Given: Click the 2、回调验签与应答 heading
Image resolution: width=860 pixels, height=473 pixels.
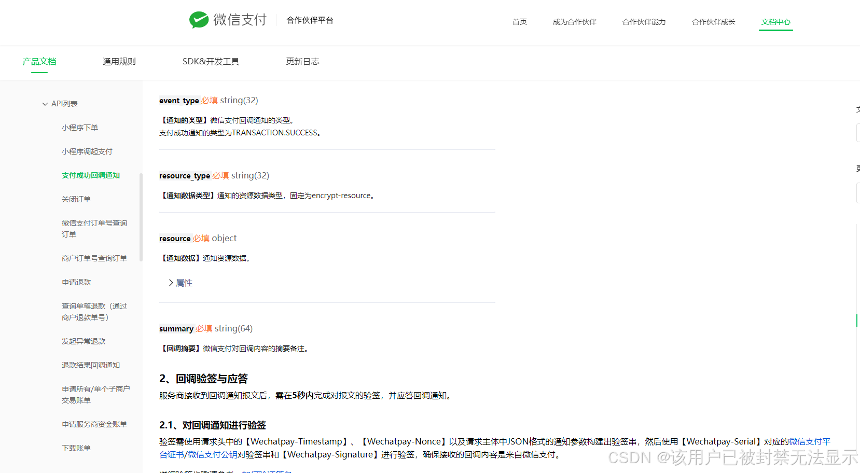Looking at the screenshot, I should tap(203, 379).
